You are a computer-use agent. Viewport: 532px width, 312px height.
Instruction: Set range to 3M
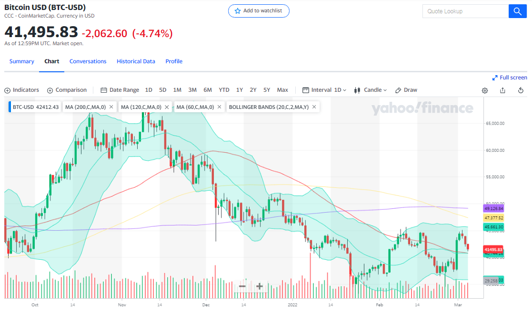[x=192, y=90]
